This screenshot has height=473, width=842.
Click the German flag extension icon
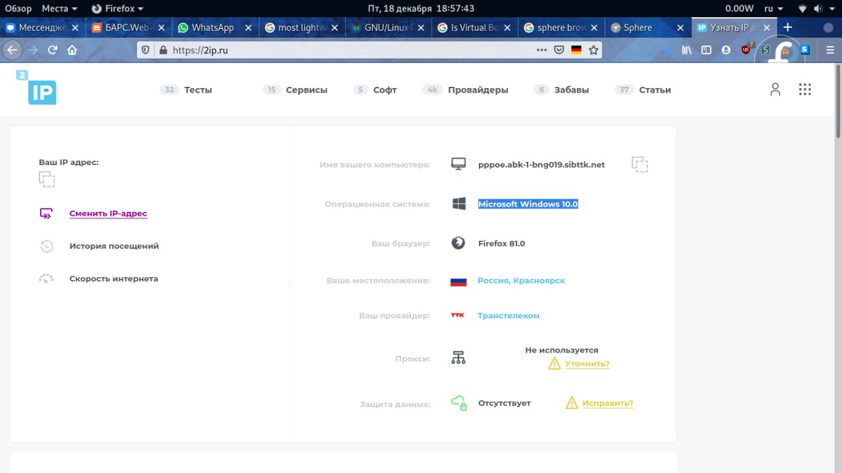coord(576,50)
